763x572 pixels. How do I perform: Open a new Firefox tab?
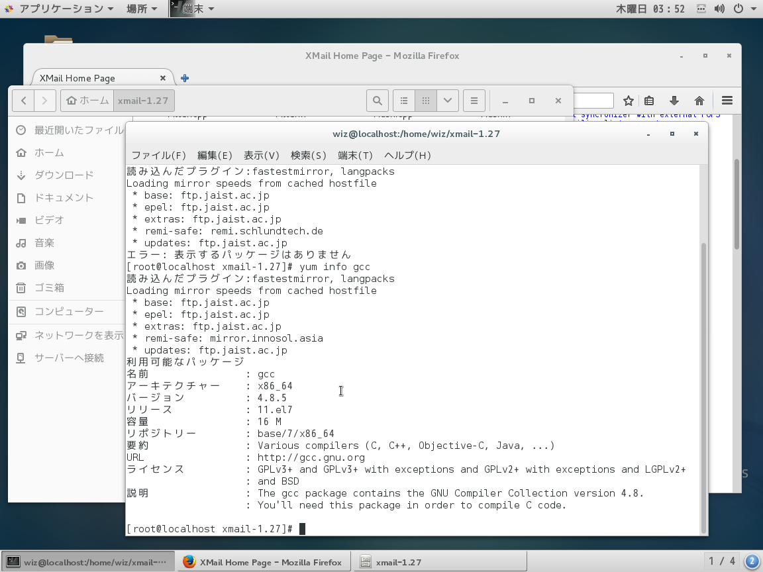point(185,78)
